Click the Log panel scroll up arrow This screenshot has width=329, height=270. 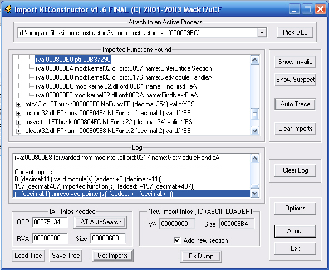point(255,159)
